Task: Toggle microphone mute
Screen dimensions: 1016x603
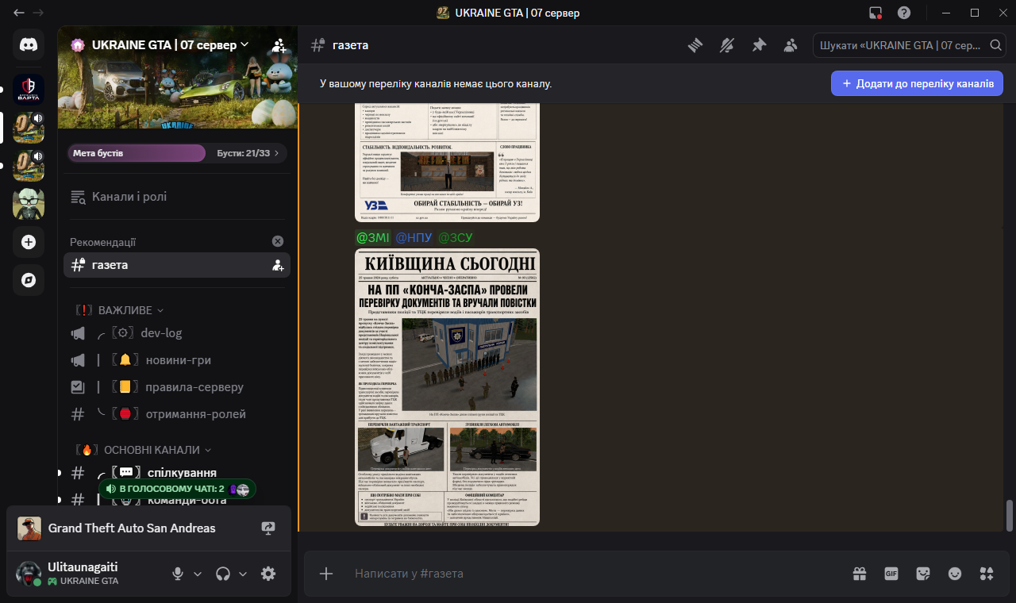Action: [179, 573]
